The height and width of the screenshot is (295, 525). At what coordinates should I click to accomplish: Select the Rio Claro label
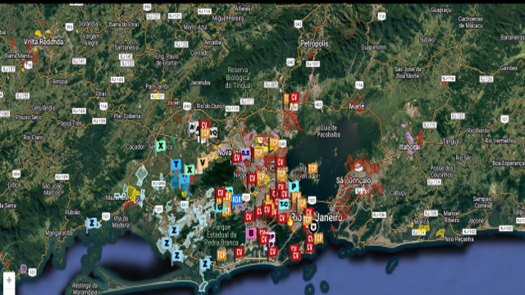33,138
